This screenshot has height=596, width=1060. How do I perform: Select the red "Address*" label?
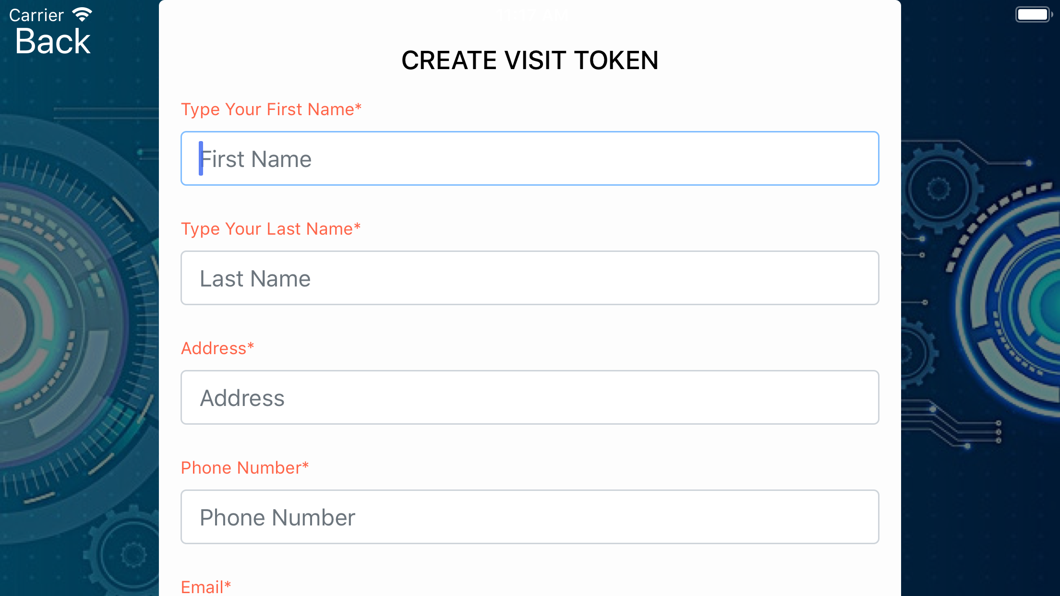coord(217,348)
